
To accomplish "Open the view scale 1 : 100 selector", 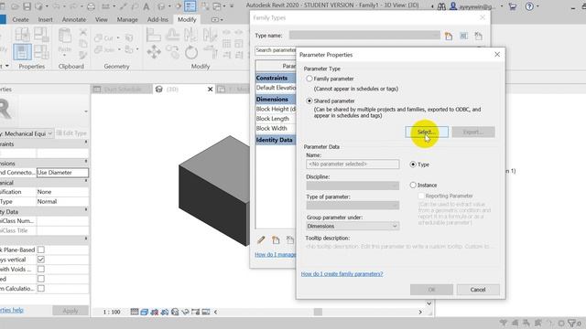I will point(112,312).
